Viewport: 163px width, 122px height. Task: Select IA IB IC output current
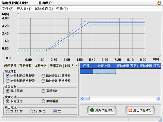[x=14, y=111]
